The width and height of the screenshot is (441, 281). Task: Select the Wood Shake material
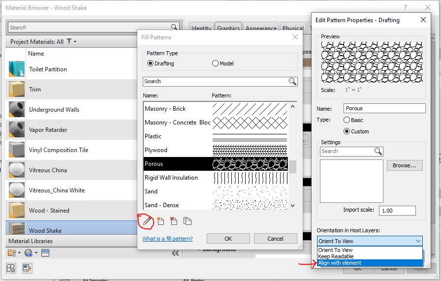(71, 228)
